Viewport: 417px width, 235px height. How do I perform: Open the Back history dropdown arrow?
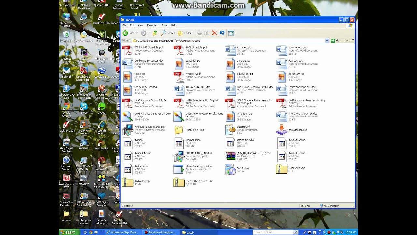(x=137, y=33)
